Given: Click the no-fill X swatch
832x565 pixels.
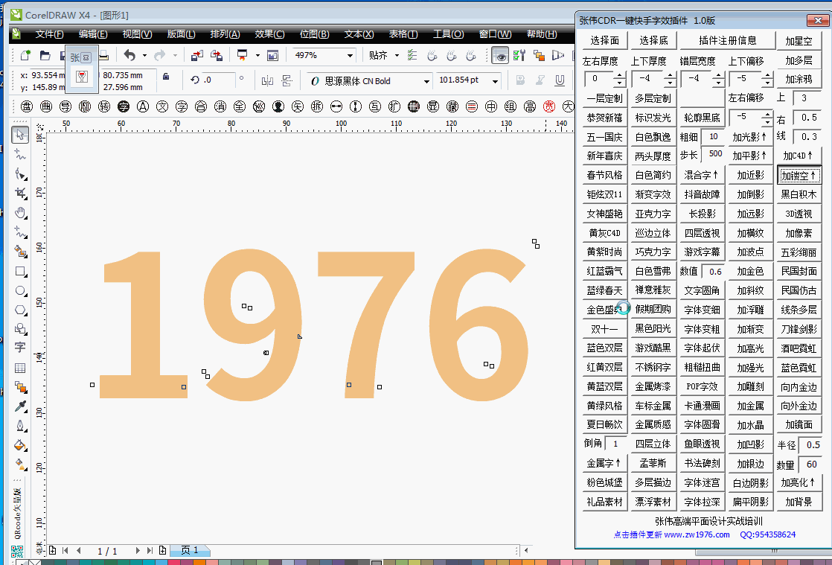Looking at the screenshot, I should [34, 562].
